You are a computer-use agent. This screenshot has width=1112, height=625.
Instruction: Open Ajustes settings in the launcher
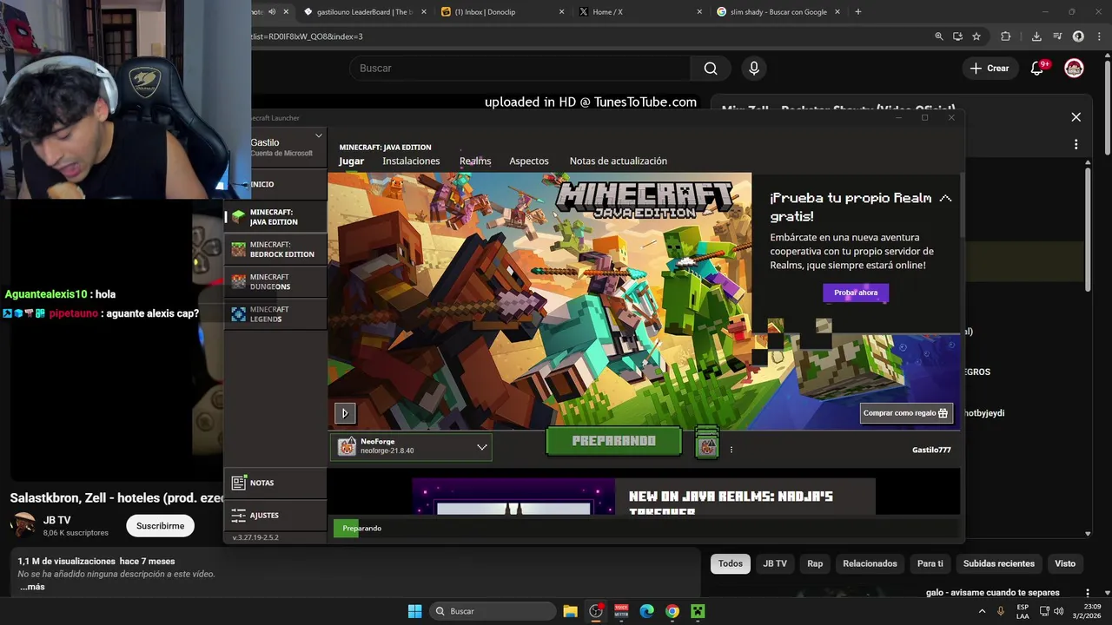tap(275, 515)
